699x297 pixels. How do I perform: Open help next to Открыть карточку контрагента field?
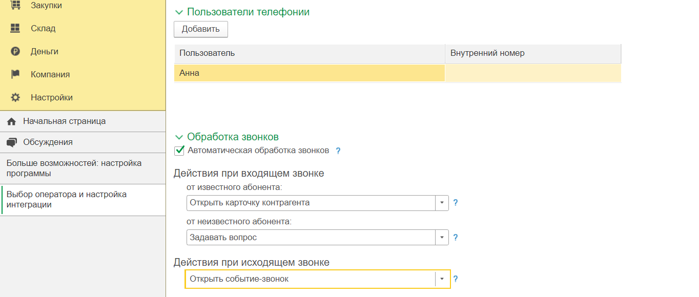point(455,203)
